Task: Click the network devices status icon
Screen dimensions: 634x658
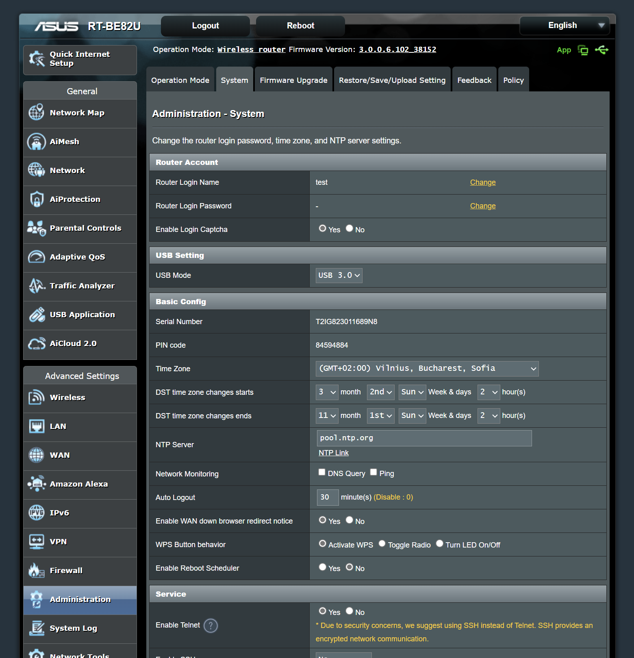Action: pyautogui.click(x=583, y=50)
